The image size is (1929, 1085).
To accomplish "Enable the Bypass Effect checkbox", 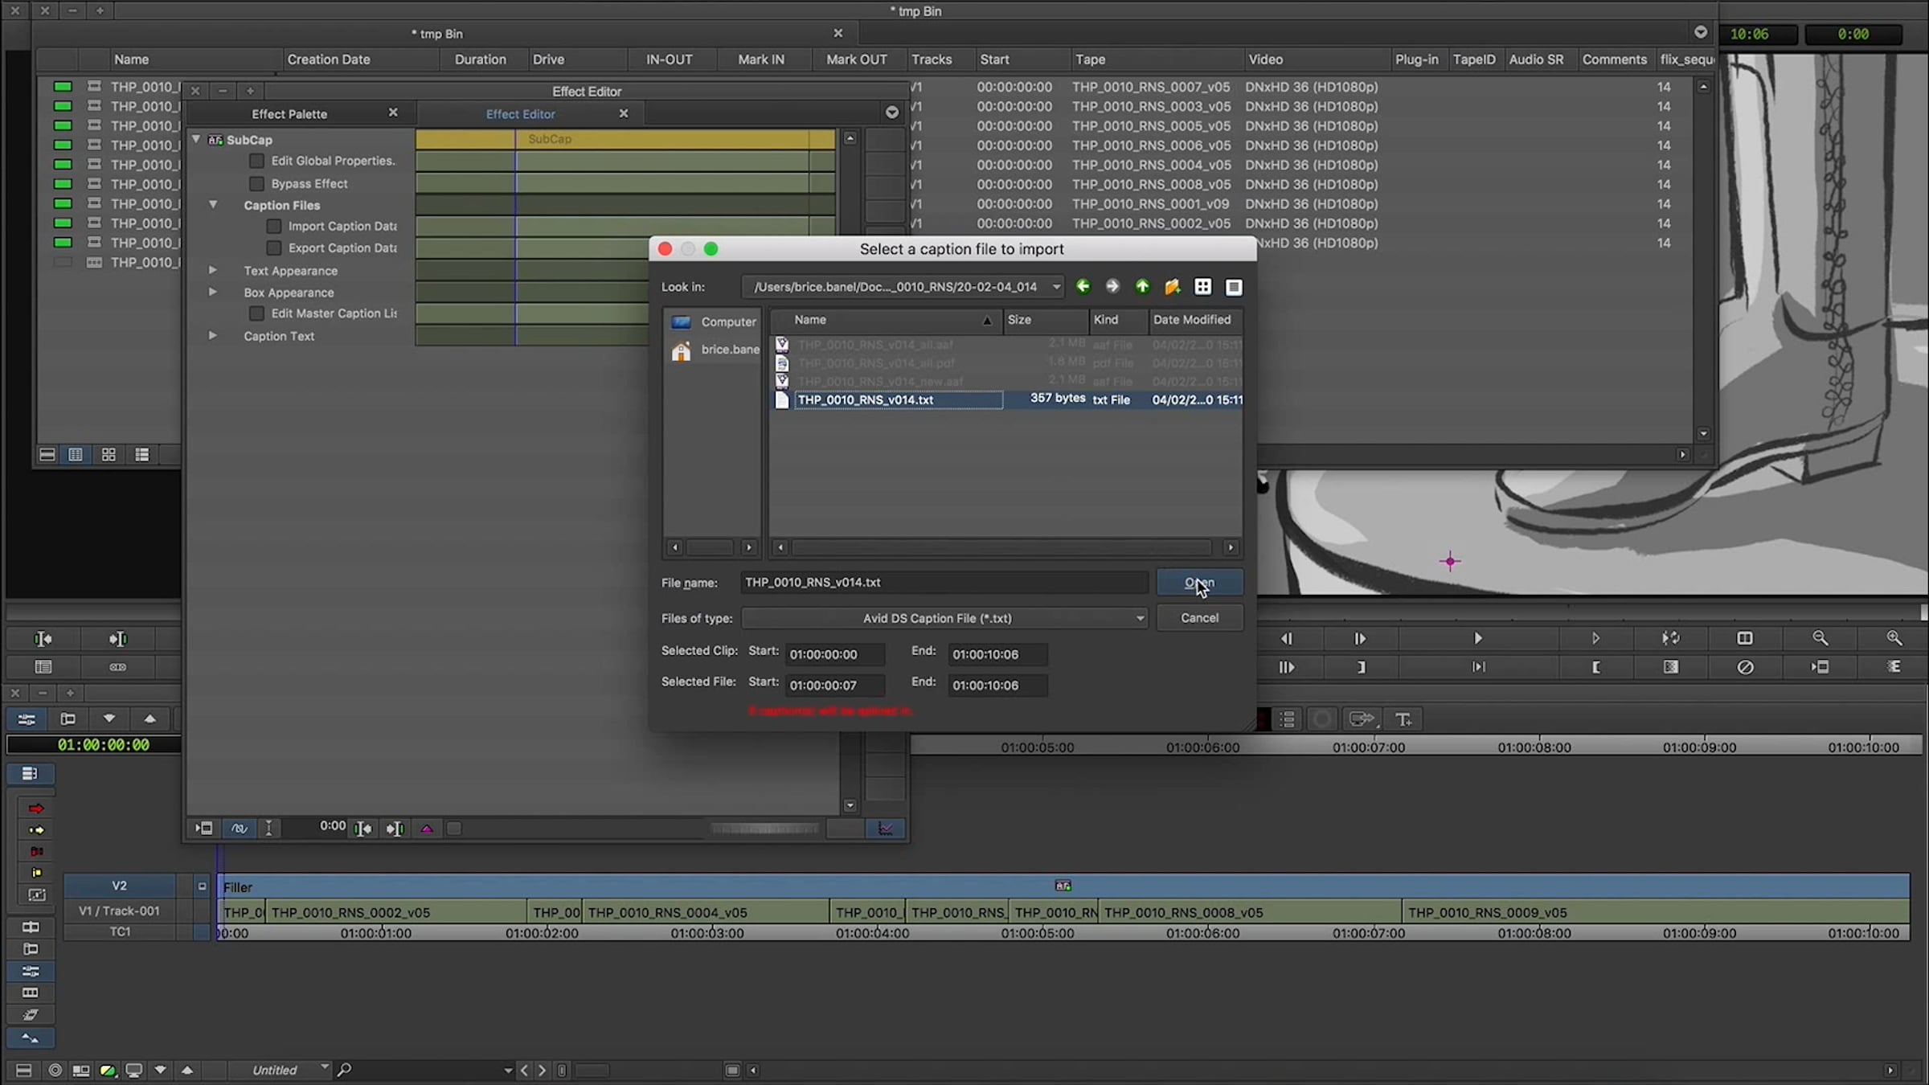I will pos(256,184).
